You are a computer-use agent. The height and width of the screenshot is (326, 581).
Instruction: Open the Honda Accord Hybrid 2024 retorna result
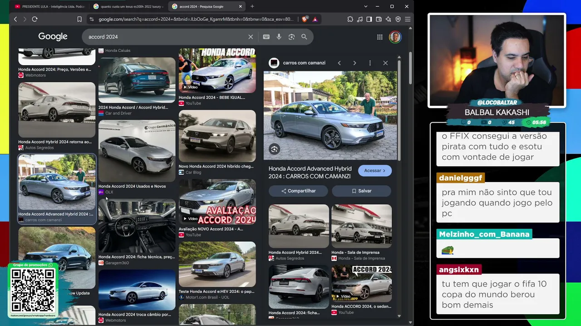[x=57, y=110]
